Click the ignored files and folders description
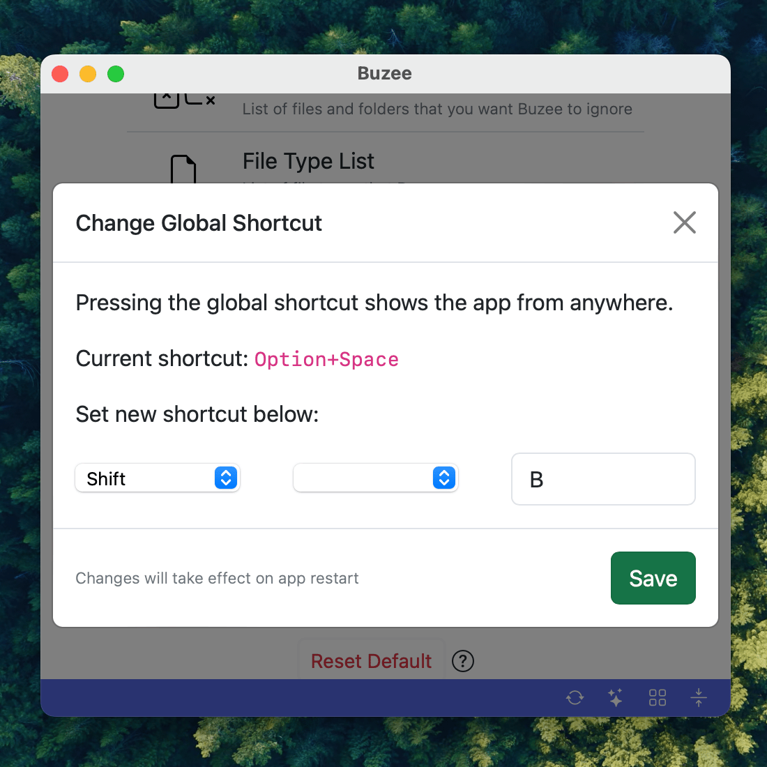Viewport: 767px width, 767px height. pos(437,109)
